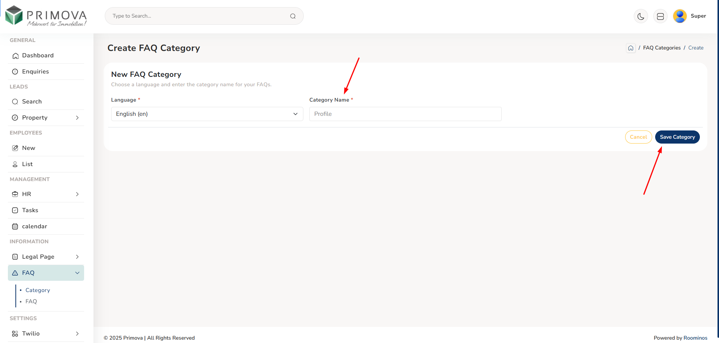719x343 pixels.
Task: Click the home breadcrumb icon
Action: tap(631, 48)
